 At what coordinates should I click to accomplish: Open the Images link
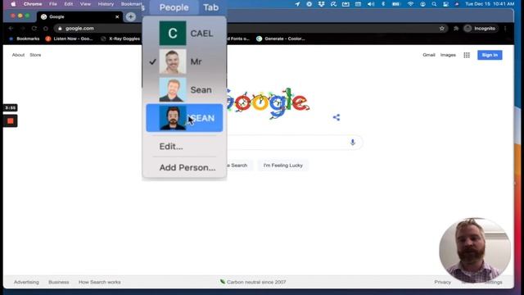[448, 55]
